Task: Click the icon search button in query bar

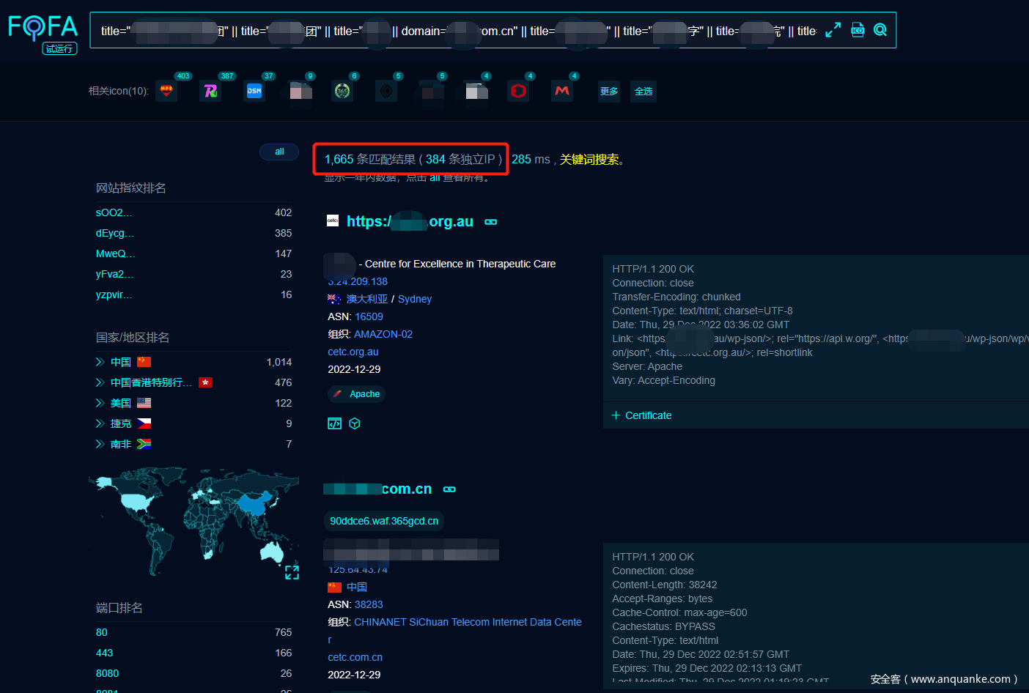Action: (x=857, y=30)
